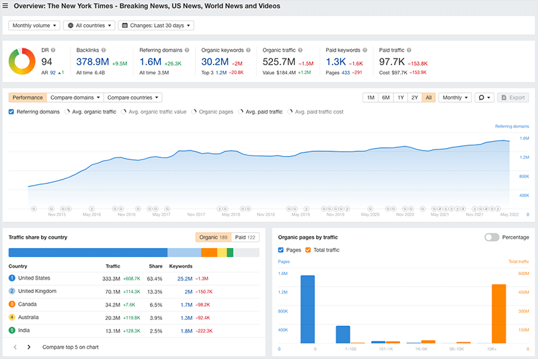Click the Paid keywords help icon
538x359 pixels.
tap(364, 50)
